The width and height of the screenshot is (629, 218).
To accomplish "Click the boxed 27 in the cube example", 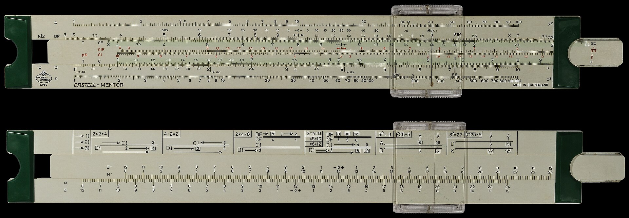I will (x=491, y=151).
